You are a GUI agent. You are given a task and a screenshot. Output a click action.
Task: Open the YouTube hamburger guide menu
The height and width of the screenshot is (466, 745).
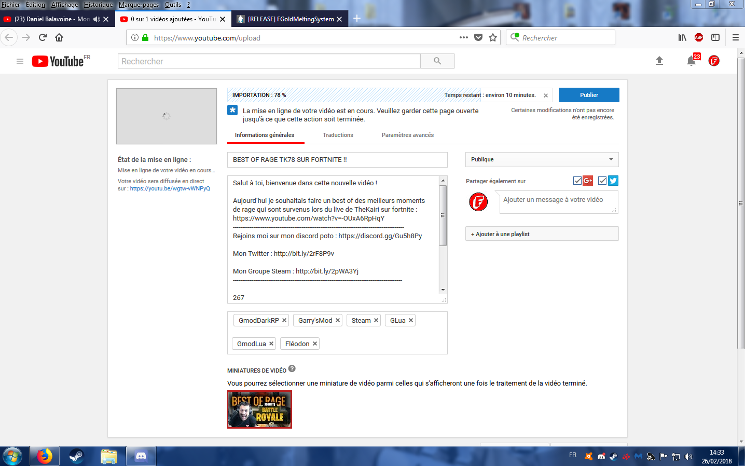(20, 61)
